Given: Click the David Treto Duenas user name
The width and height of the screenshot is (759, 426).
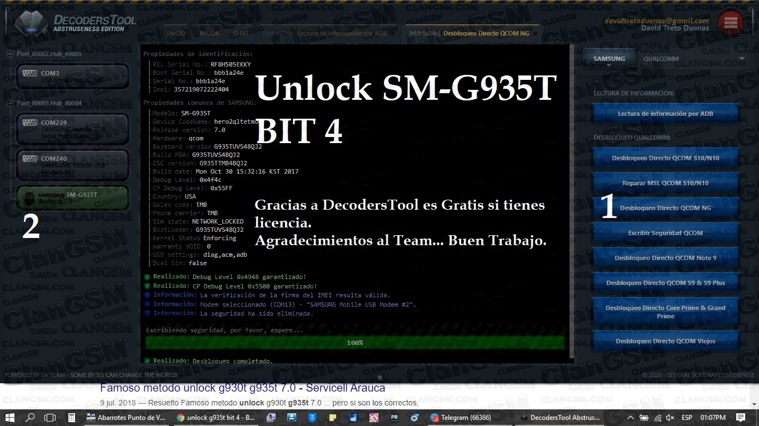Looking at the screenshot, I should coord(675,28).
